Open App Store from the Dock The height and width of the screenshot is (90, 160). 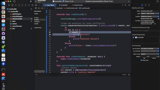[3, 25]
